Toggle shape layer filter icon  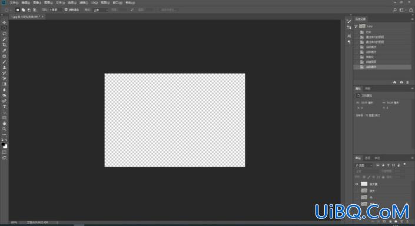(394, 166)
